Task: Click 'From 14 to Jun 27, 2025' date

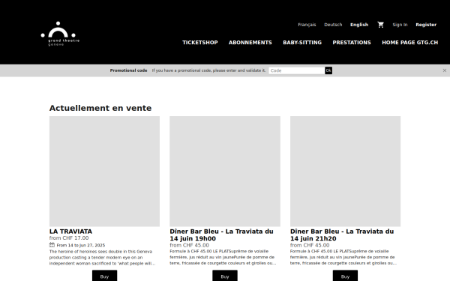Action: (81, 245)
